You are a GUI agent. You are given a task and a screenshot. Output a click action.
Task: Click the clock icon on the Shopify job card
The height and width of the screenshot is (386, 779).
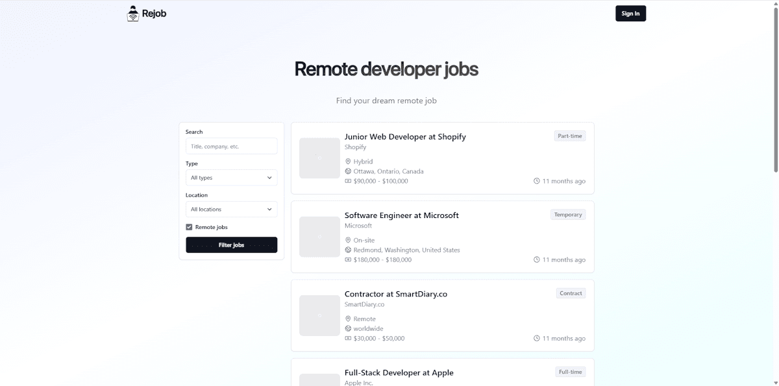click(x=537, y=181)
